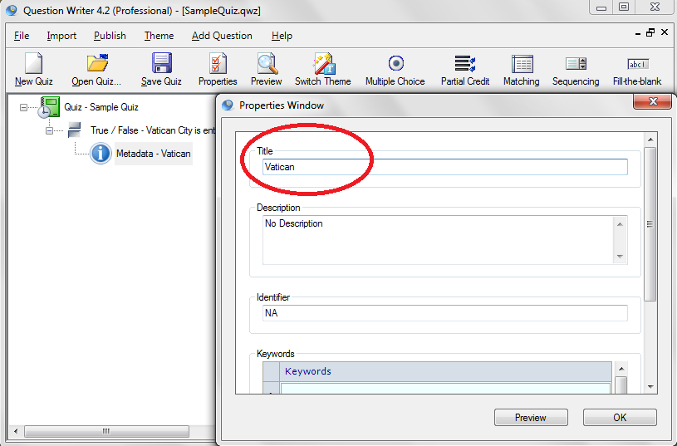
Task: Add a Multiple Choice question
Action: pyautogui.click(x=395, y=69)
